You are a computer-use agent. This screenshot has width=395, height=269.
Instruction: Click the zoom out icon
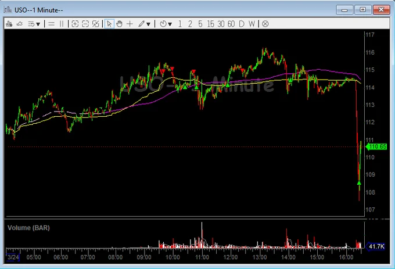tap(85, 24)
